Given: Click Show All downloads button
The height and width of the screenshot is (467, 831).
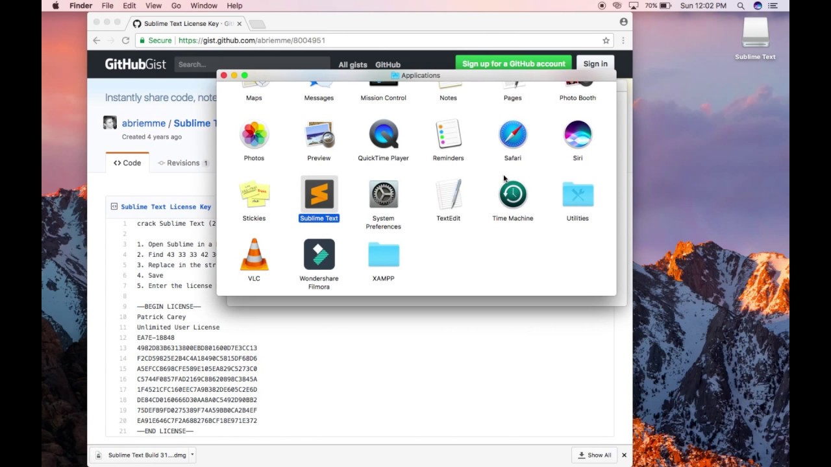Looking at the screenshot, I should click(594, 455).
